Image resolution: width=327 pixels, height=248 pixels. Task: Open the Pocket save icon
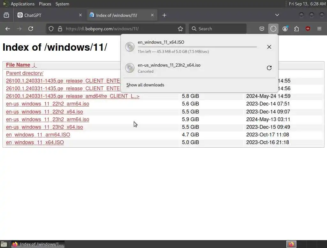click(x=262, y=29)
